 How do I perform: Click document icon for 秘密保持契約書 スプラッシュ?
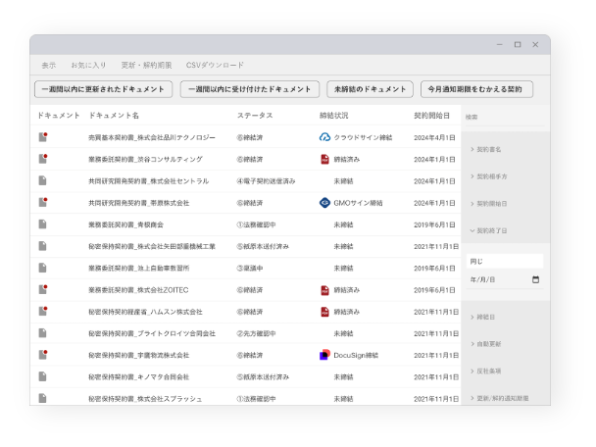click(43, 399)
